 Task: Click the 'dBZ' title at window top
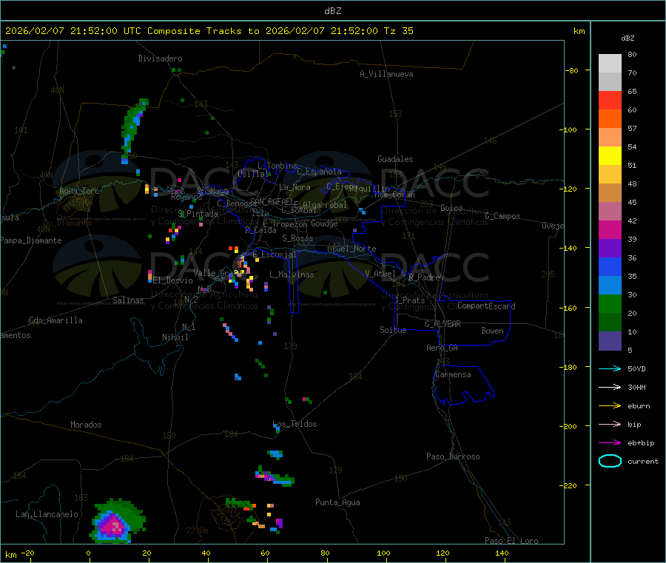click(332, 11)
